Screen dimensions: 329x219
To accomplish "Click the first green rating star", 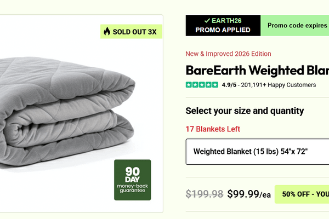I will pyautogui.click(x=189, y=85).
